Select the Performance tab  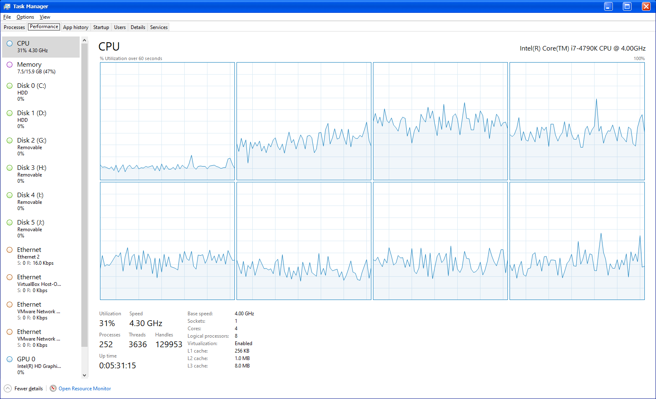tap(44, 27)
